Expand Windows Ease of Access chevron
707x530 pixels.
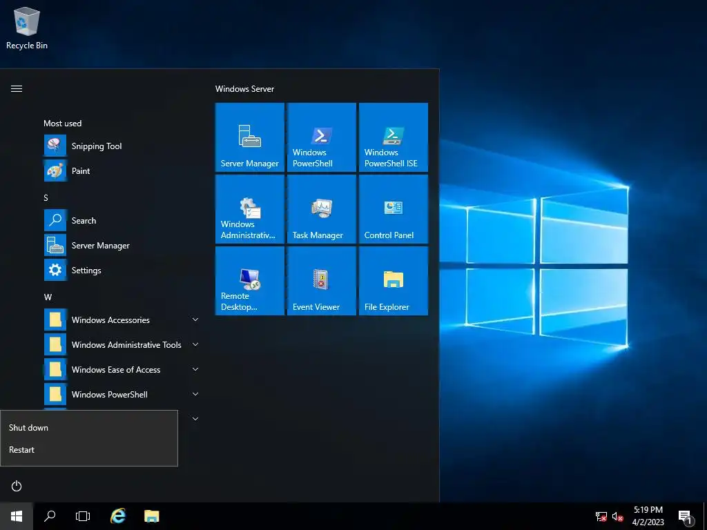tap(195, 369)
